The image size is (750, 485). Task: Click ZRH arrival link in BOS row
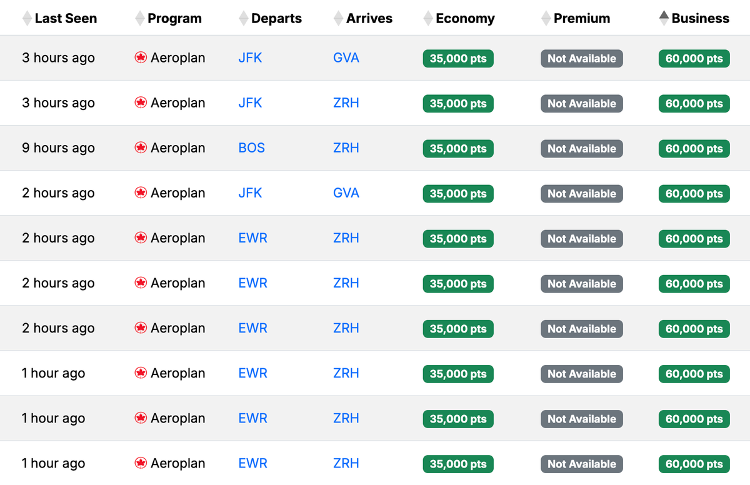coord(346,148)
